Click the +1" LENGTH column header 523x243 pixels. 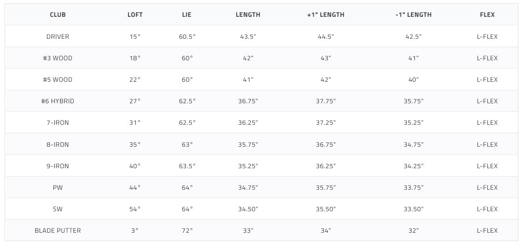click(x=326, y=14)
